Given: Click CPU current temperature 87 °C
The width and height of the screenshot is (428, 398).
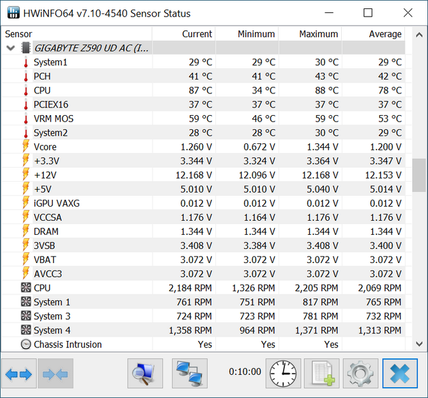Looking at the screenshot, I should tap(201, 90).
